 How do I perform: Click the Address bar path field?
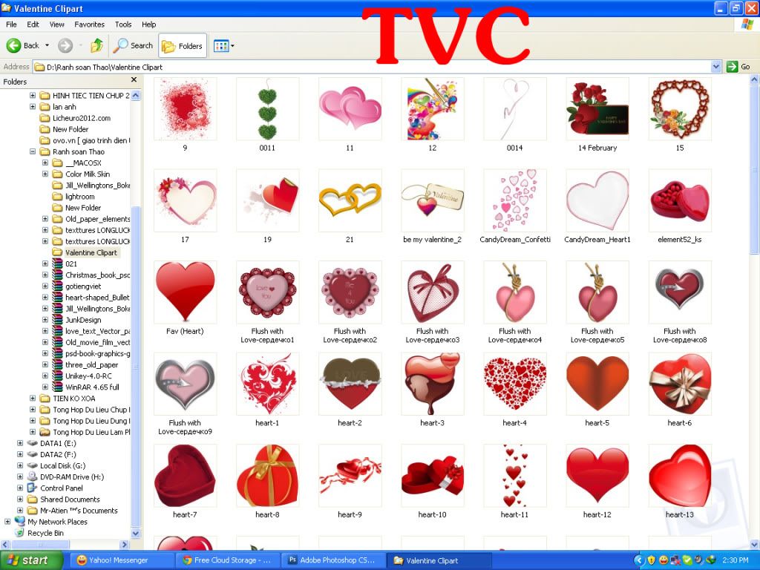[x=373, y=67]
